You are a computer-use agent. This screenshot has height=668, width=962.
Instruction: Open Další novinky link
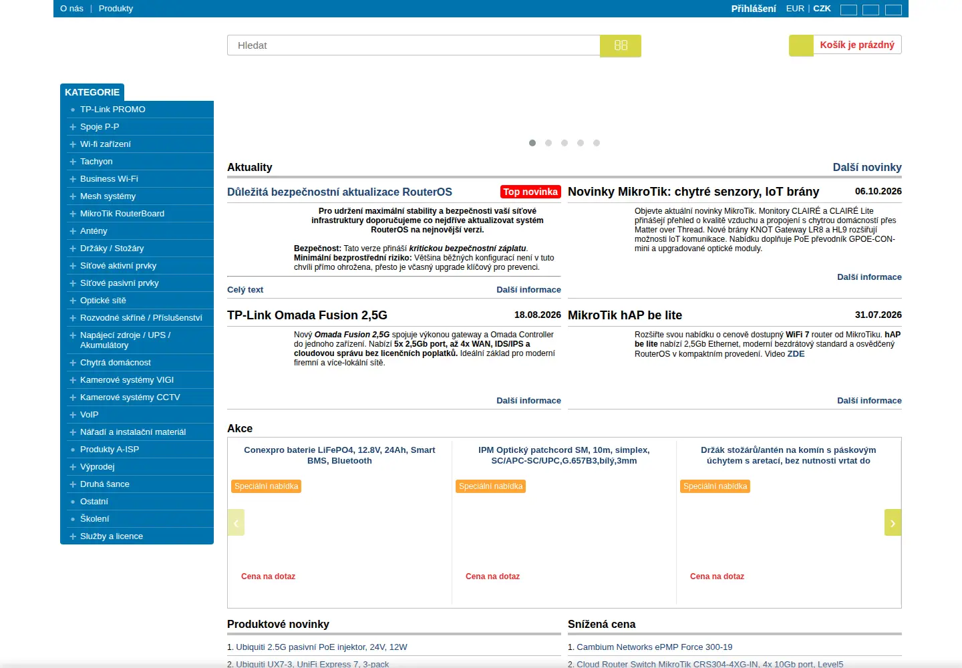[x=867, y=167]
